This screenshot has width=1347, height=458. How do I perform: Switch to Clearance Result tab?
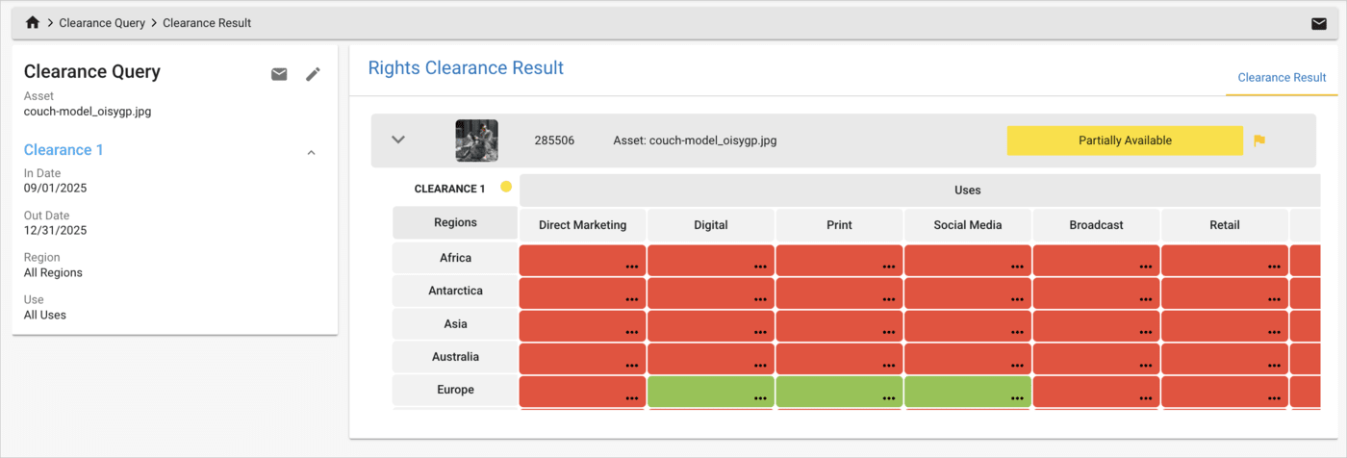[1282, 78]
